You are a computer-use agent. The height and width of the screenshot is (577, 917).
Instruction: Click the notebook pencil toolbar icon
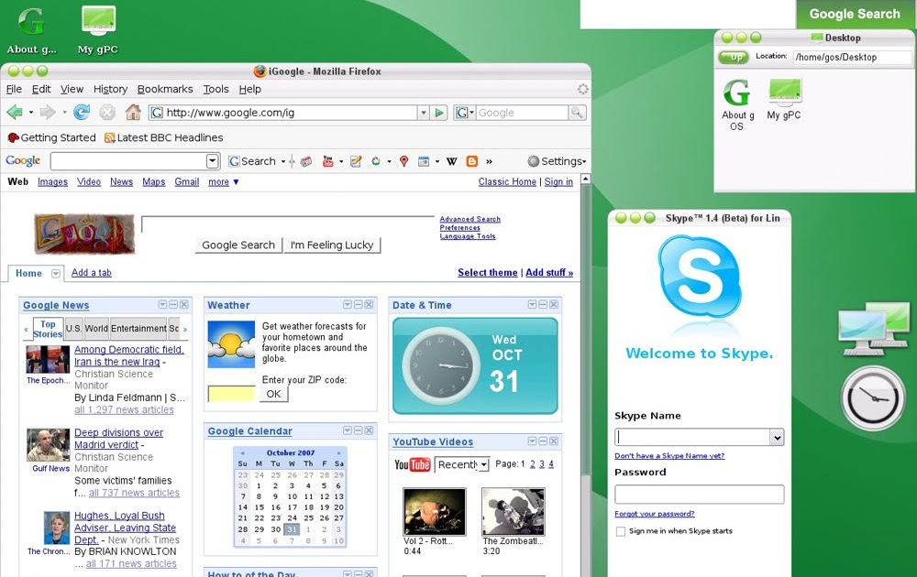tap(356, 161)
